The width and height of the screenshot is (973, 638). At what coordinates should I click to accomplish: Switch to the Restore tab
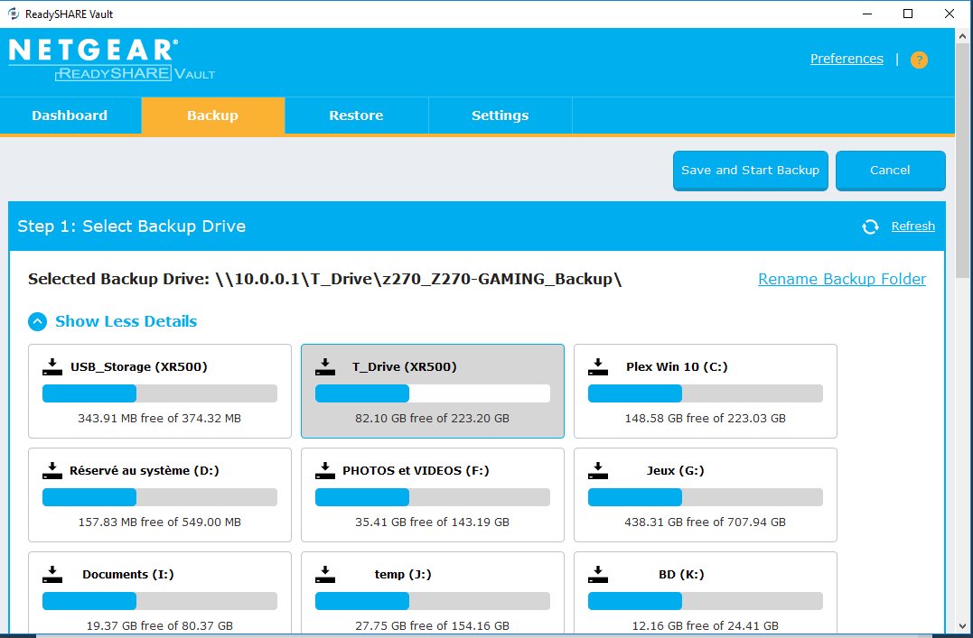click(356, 116)
